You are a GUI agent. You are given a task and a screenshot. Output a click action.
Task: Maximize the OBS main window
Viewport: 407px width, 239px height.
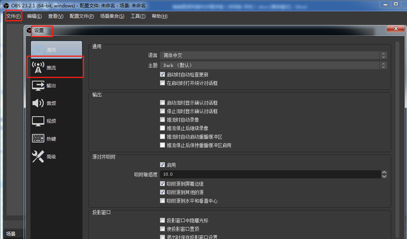point(396,4)
